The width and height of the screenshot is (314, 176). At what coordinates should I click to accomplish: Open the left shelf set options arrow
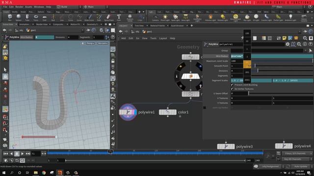point(143,12)
